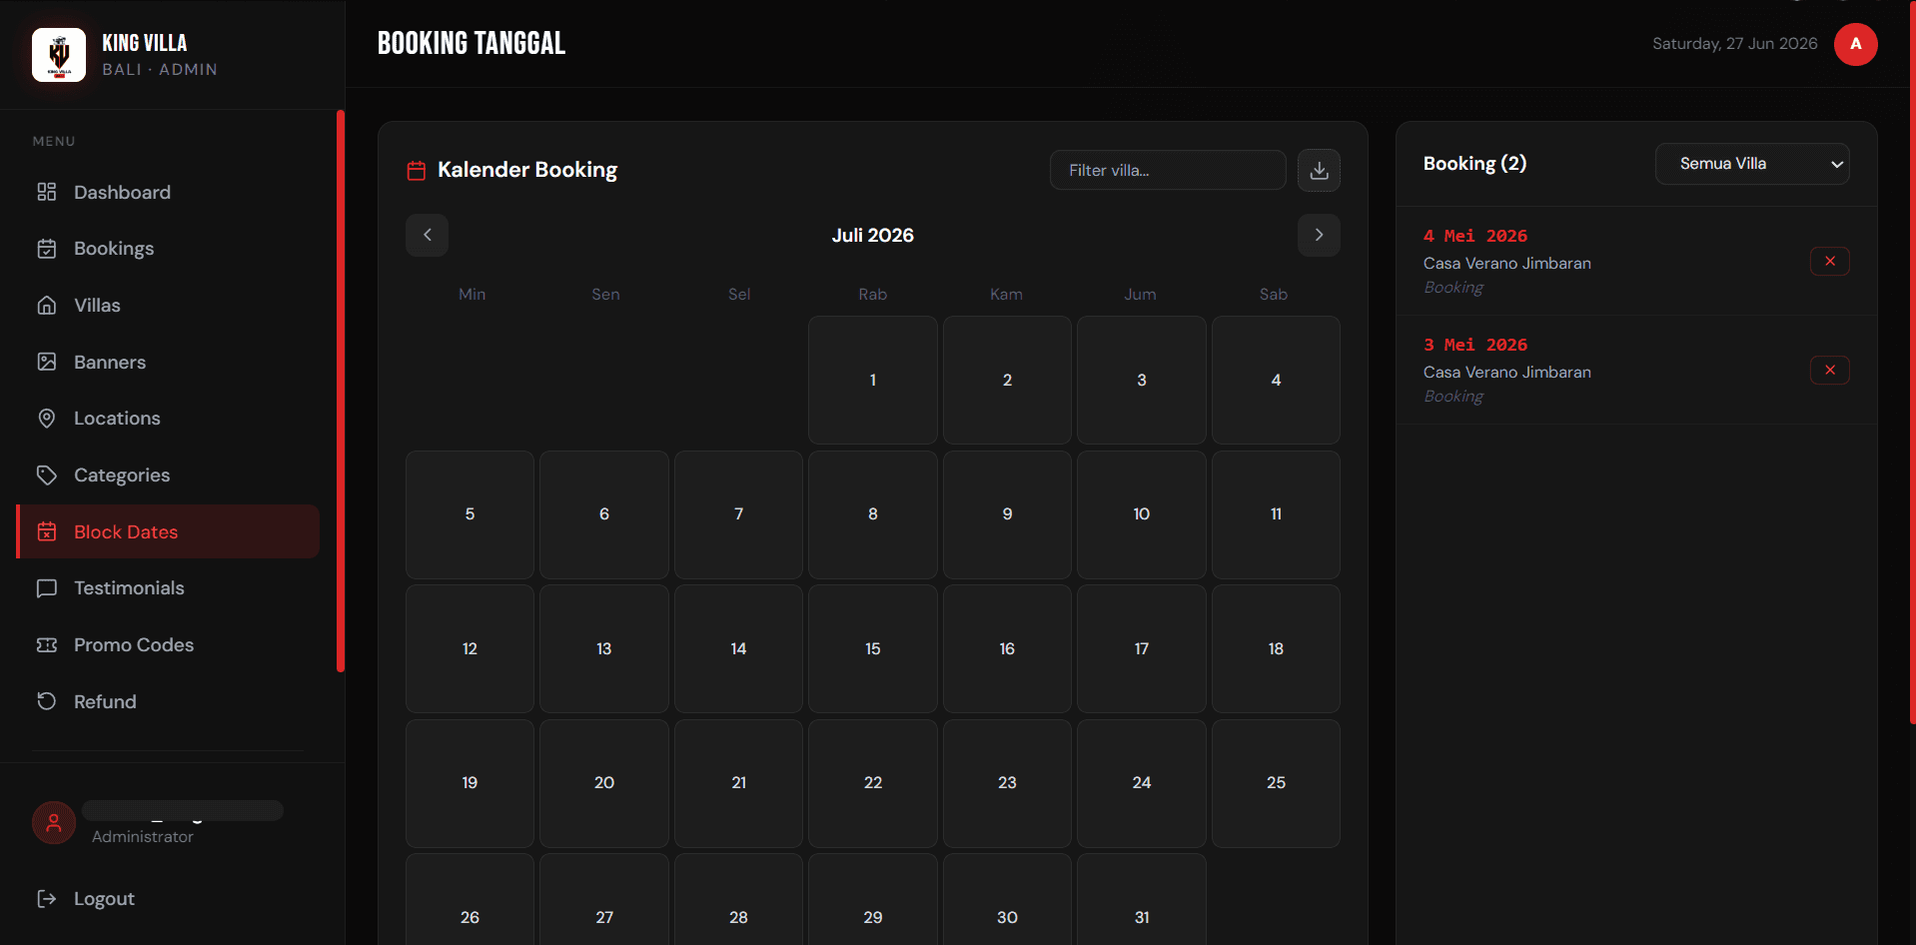Viewport: 1916px width, 945px height.
Task: Click the Dashboard grid icon
Action: point(47,192)
